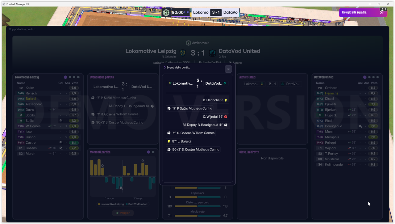Select third page dot in Lokomotive Leipzig panel

click(x=74, y=77)
